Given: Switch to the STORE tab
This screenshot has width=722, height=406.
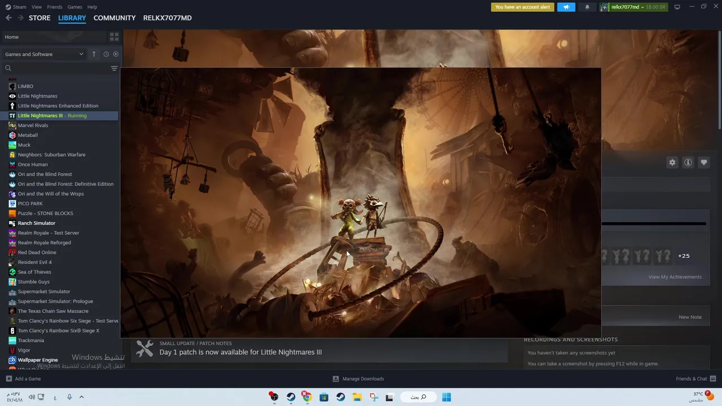Looking at the screenshot, I should point(39,18).
